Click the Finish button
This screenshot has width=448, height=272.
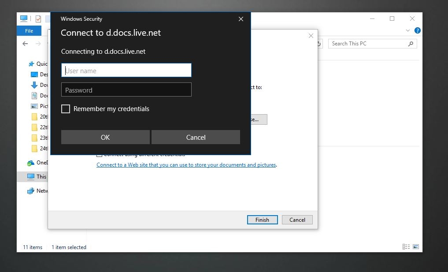tap(262, 220)
